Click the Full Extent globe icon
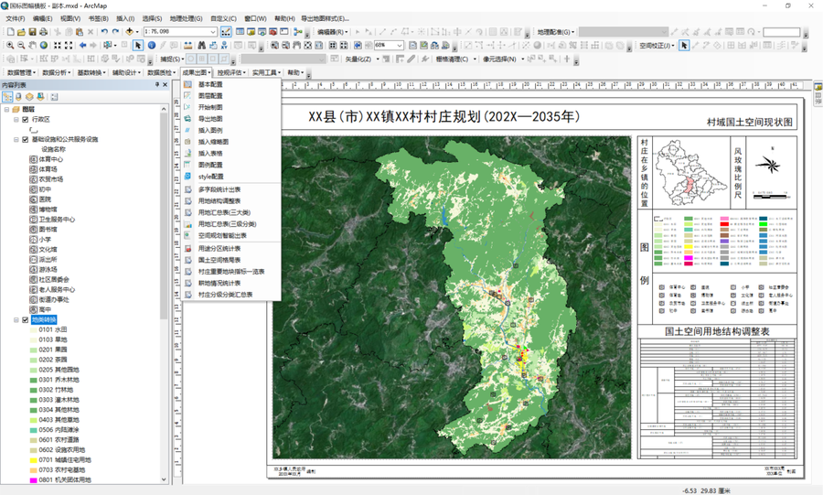The height and width of the screenshot is (495, 823). click(x=44, y=46)
